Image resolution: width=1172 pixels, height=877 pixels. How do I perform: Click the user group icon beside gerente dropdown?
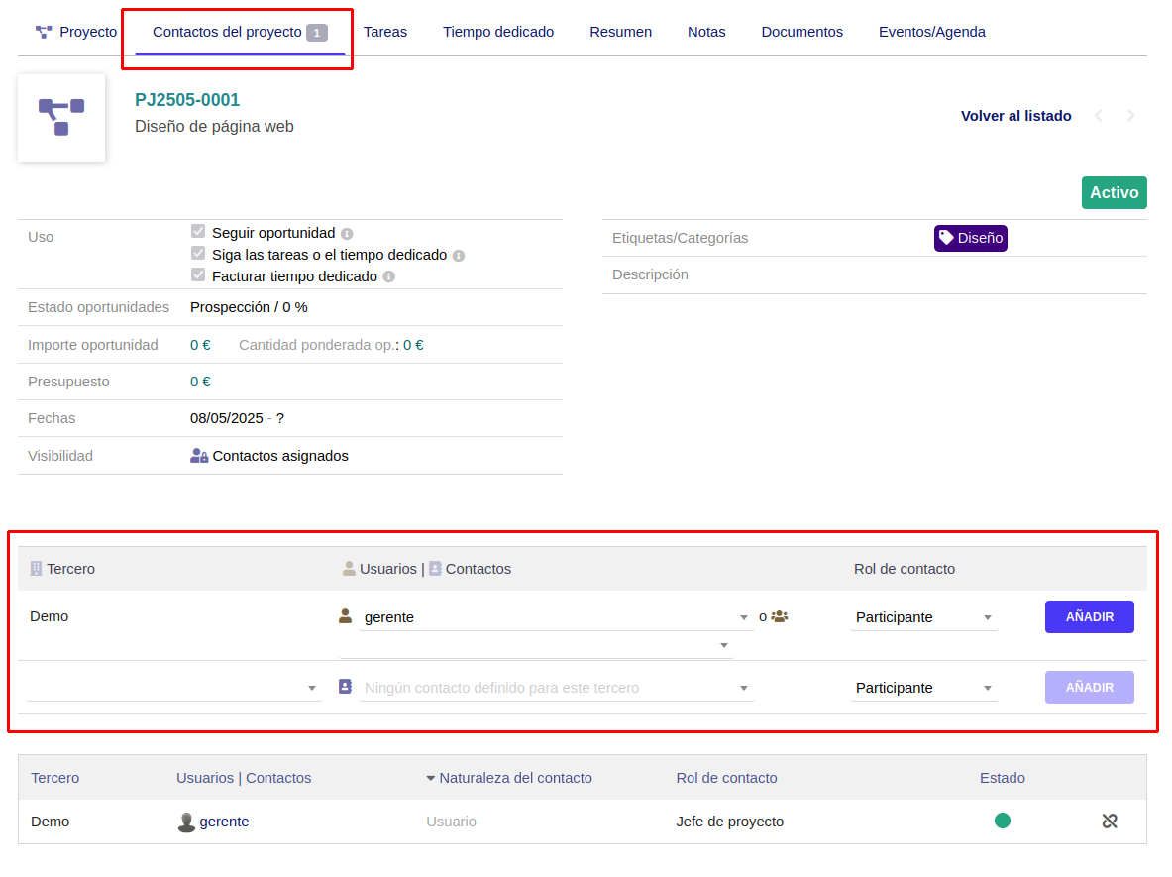[x=780, y=616]
